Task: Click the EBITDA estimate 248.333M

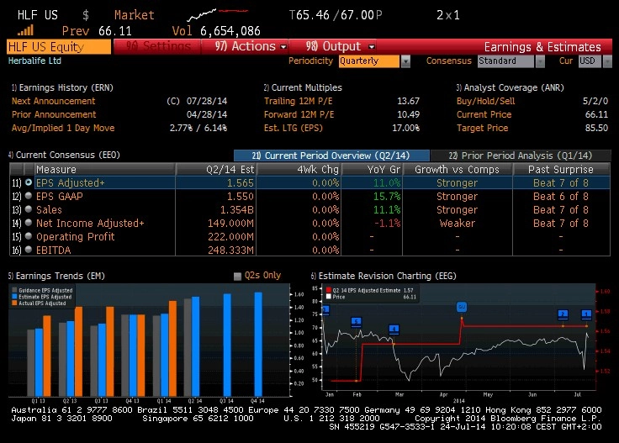Action: [230, 250]
